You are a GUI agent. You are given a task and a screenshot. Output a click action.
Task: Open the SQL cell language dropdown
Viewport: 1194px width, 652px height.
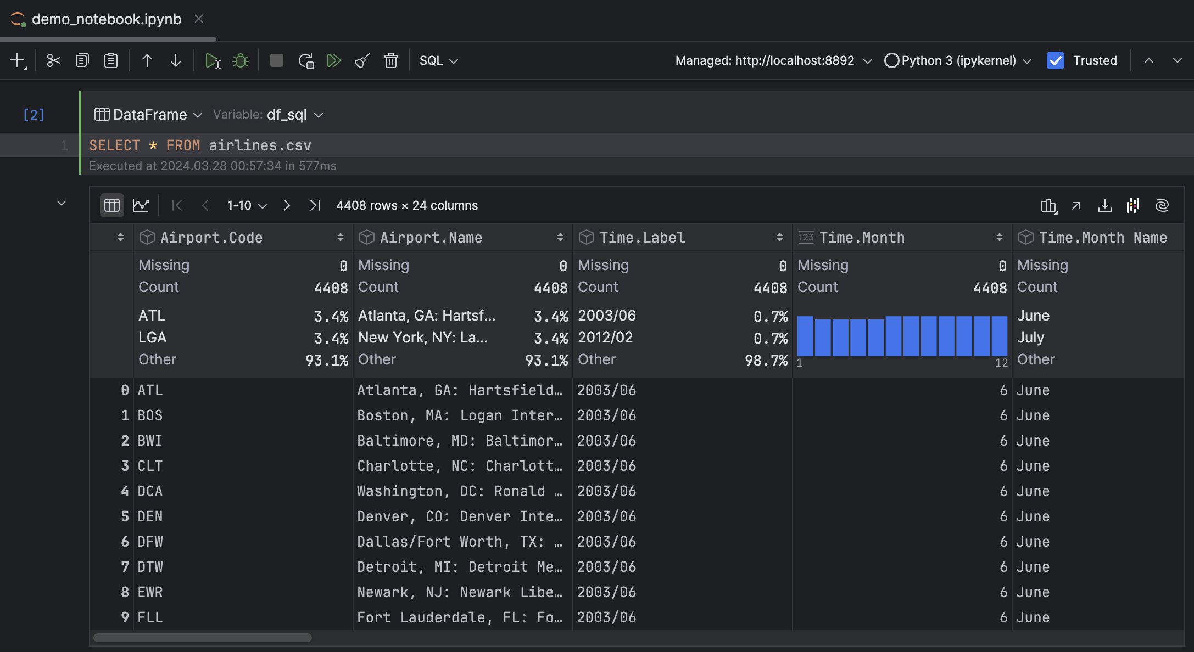click(438, 60)
